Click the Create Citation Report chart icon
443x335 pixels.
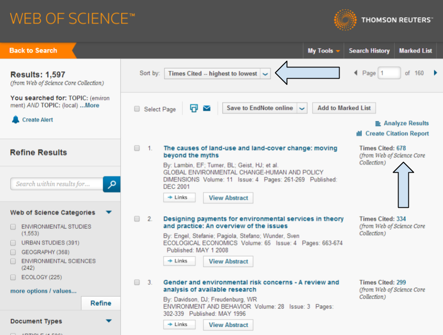click(x=359, y=133)
